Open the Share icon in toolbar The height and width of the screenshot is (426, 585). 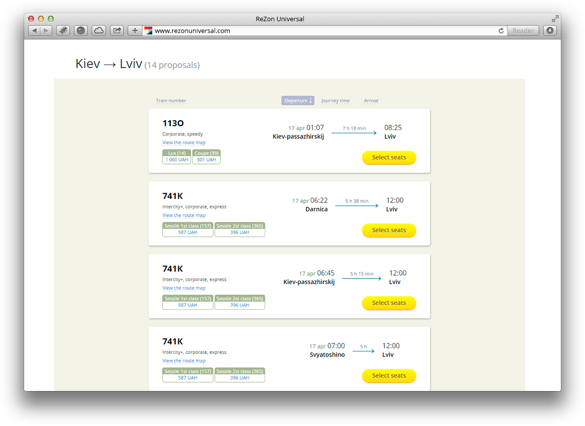(117, 31)
